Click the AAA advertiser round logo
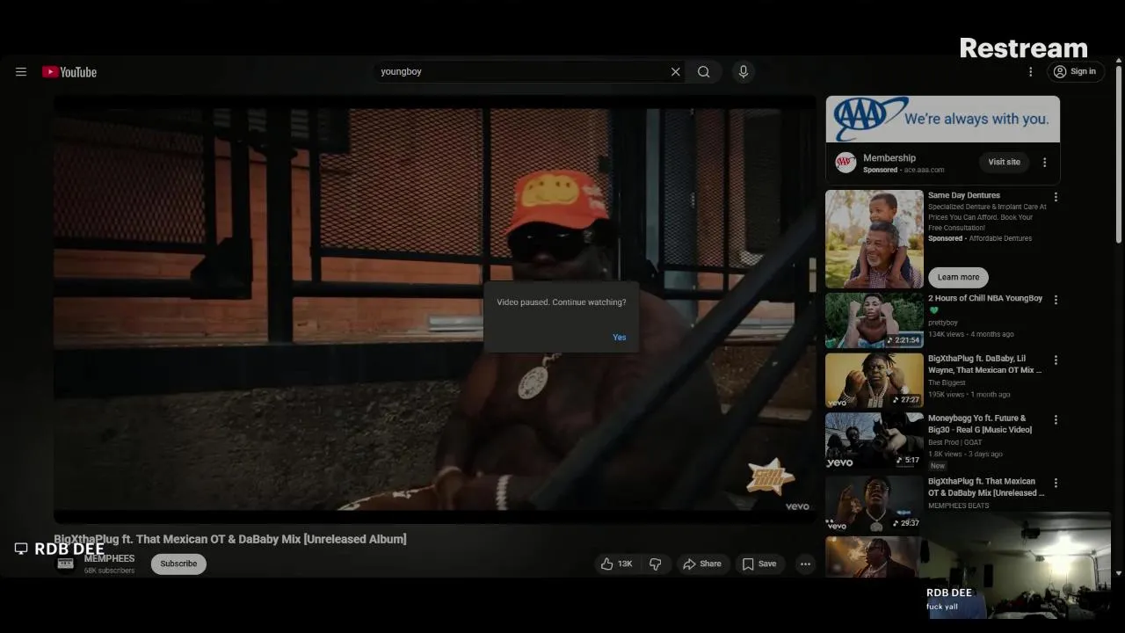The image size is (1125, 633). click(x=846, y=163)
